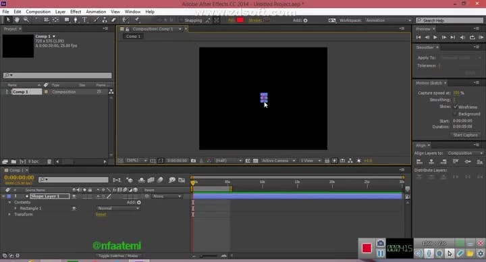Open the Animation menu
486x262 pixels.
click(x=96, y=11)
